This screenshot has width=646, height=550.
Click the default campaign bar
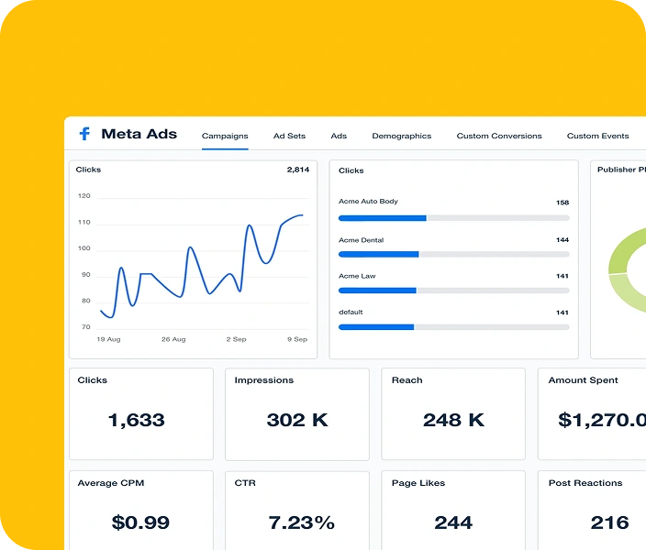tap(453, 326)
